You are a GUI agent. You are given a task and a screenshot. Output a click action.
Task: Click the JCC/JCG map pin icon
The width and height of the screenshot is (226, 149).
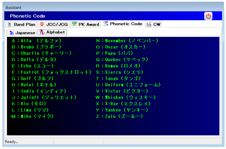pos(42,24)
